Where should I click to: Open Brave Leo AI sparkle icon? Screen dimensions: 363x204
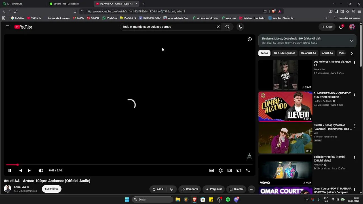pyautogui.click(x=348, y=11)
